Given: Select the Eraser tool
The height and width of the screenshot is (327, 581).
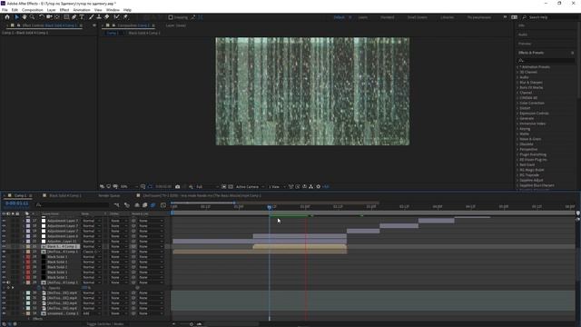Looking at the screenshot, I should [x=107, y=17].
